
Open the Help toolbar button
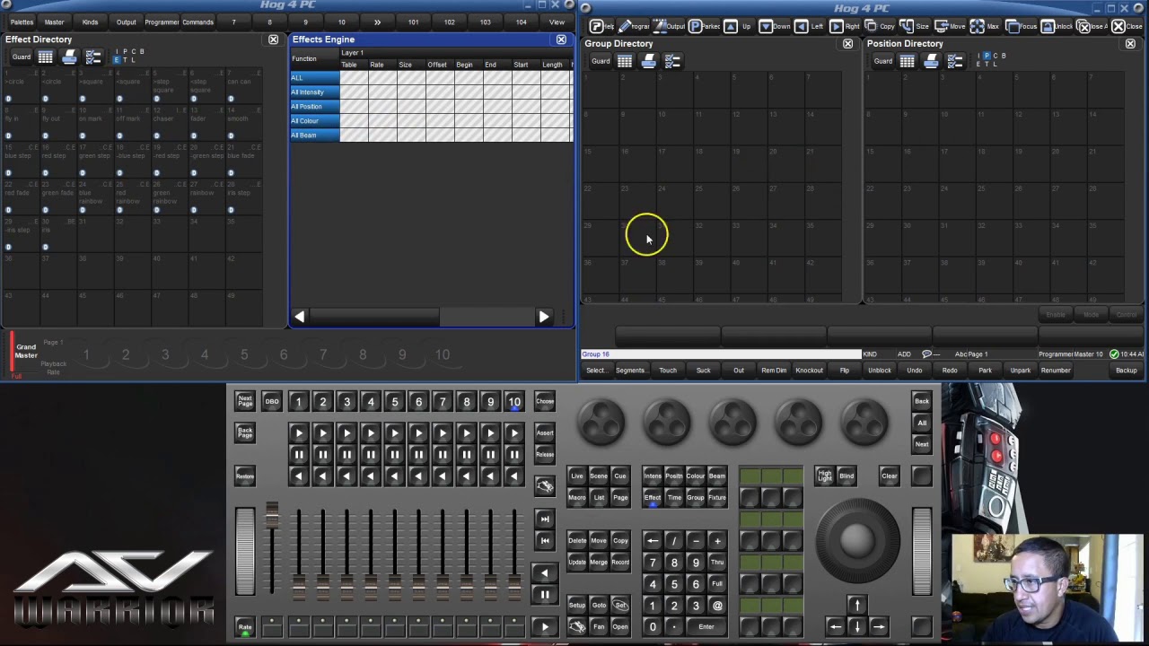(x=602, y=26)
